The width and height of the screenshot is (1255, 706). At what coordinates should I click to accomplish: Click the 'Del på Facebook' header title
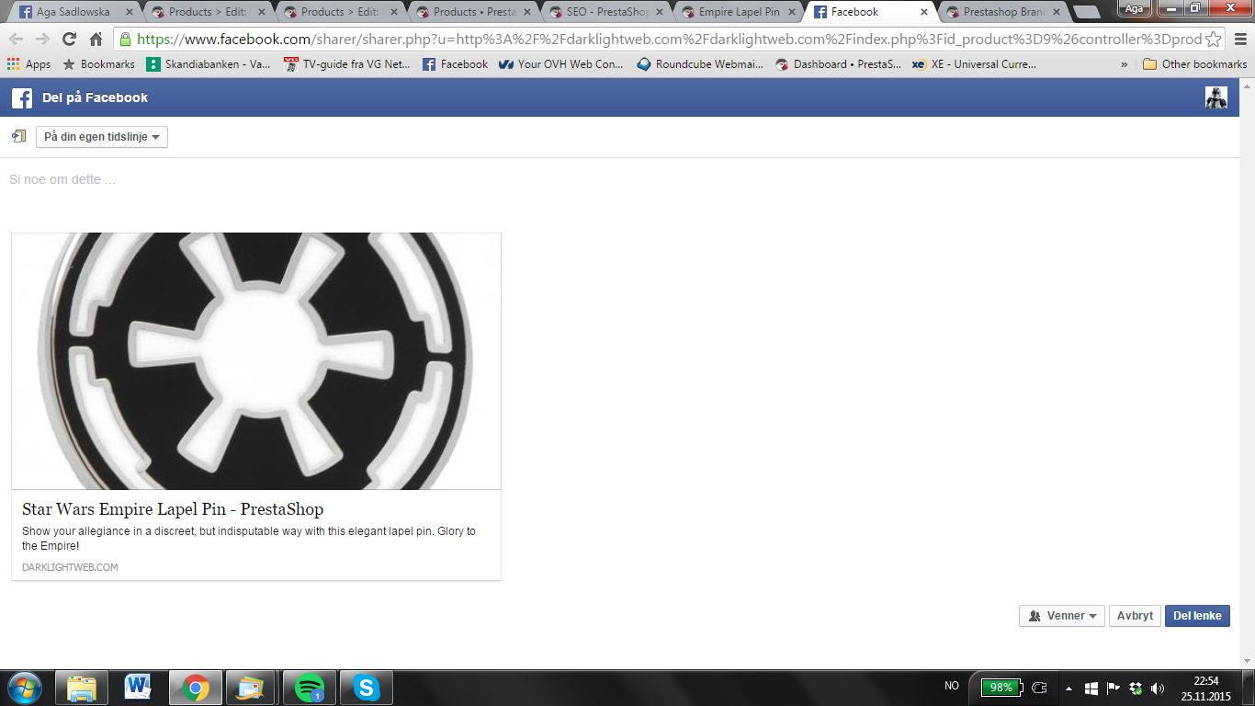pos(95,97)
